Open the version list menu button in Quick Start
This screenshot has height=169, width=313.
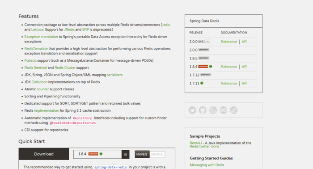125,154
